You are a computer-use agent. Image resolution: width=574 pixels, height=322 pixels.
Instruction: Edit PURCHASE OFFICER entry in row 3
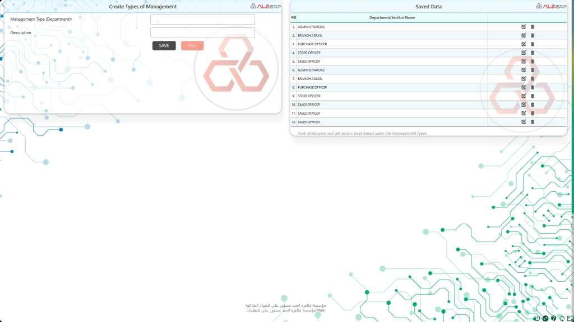524,44
